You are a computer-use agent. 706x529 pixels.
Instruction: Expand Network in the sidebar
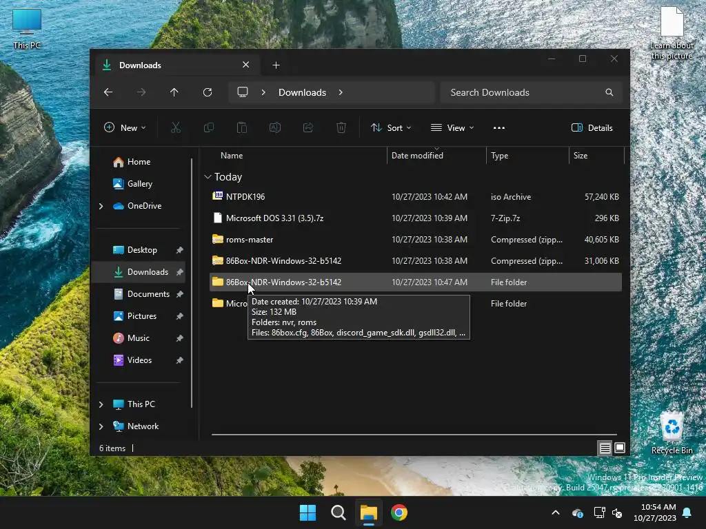[x=101, y=426]
